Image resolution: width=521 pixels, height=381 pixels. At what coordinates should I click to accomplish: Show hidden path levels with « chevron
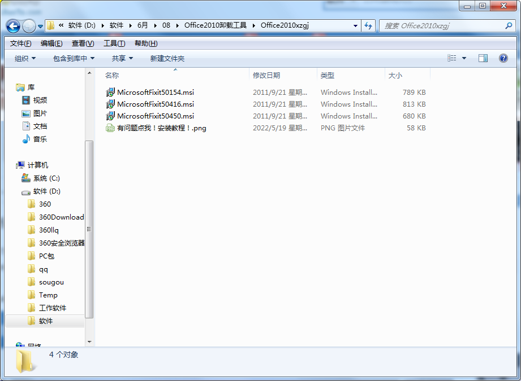point(61,25)
